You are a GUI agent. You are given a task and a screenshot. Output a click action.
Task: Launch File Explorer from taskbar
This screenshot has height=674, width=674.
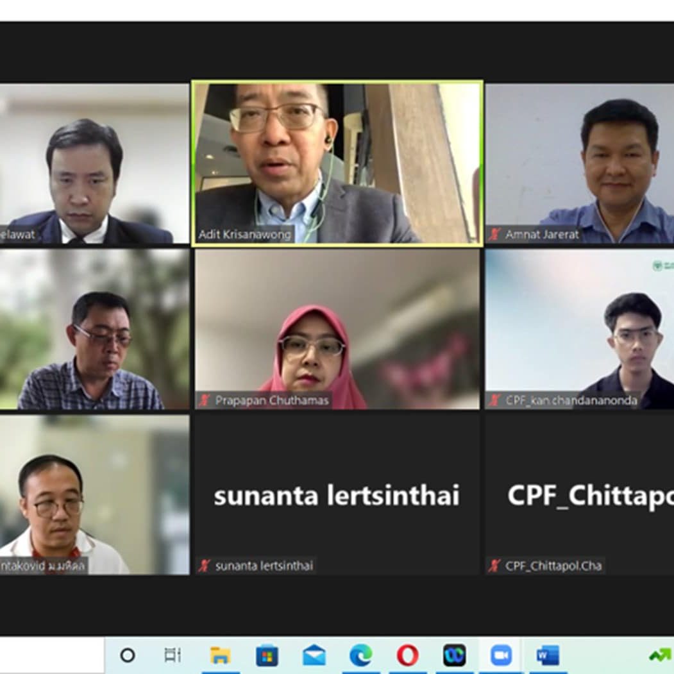(220, 655)
